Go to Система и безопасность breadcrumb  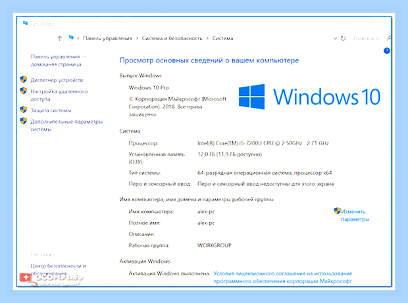point(172,39)
